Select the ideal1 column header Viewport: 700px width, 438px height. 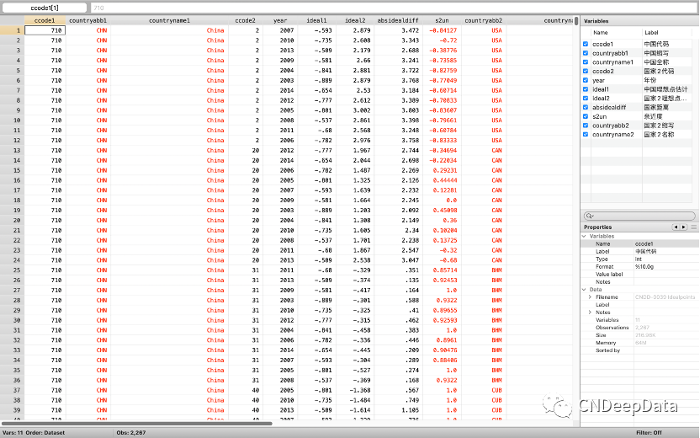[316, 20]
